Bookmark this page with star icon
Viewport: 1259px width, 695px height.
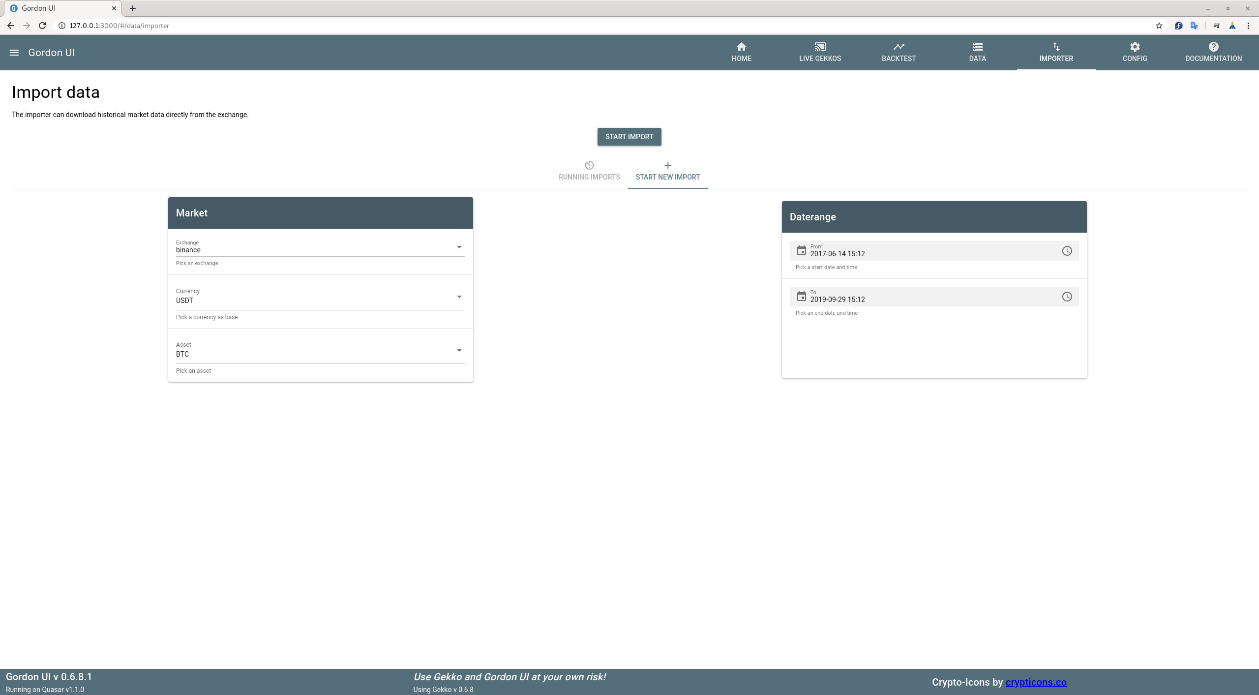(x=1159, y=26)
